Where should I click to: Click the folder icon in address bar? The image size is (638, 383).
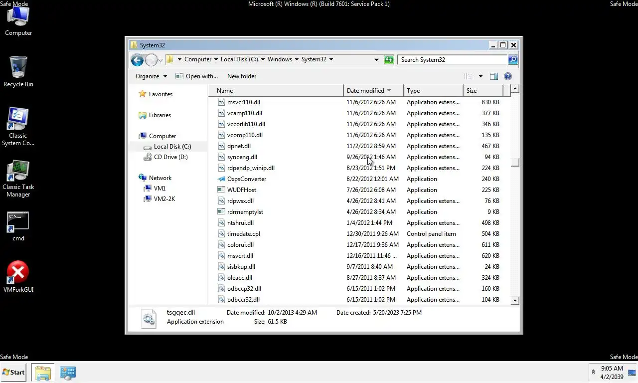click(169, 59)
